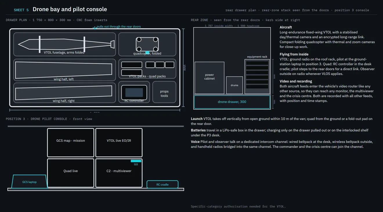The height and width of the screenshot is (212, 383).
Task: Click the 'Aircraft' heading
Action: 286,27
